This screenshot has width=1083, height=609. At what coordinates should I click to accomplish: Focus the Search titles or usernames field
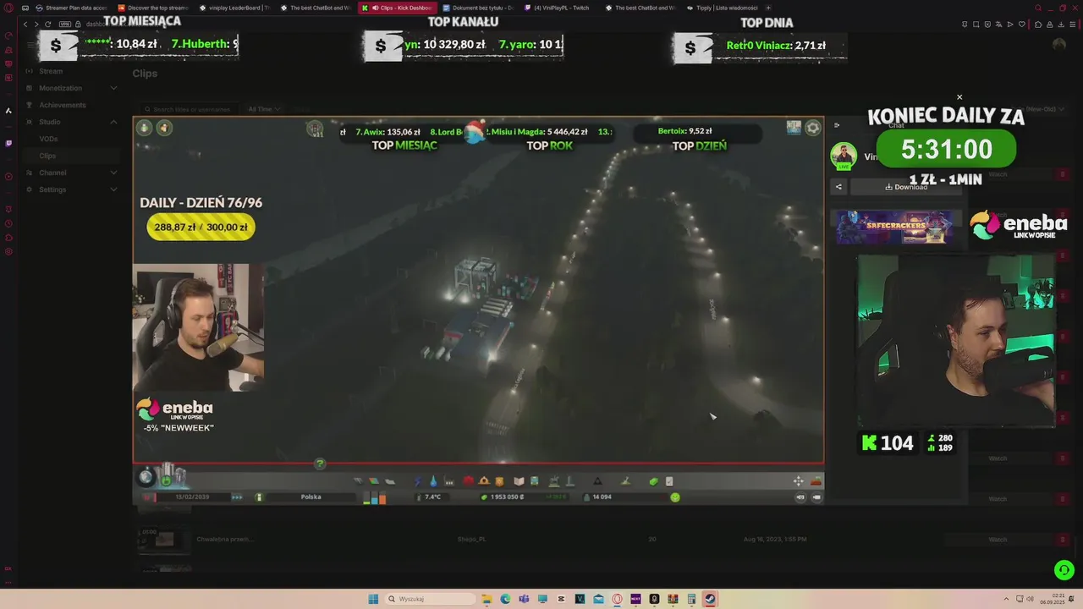tap(190, 109)
